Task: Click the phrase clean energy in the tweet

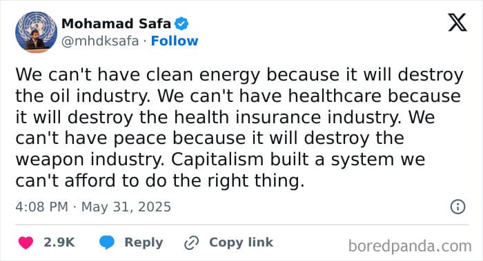Action: [203, 75]
